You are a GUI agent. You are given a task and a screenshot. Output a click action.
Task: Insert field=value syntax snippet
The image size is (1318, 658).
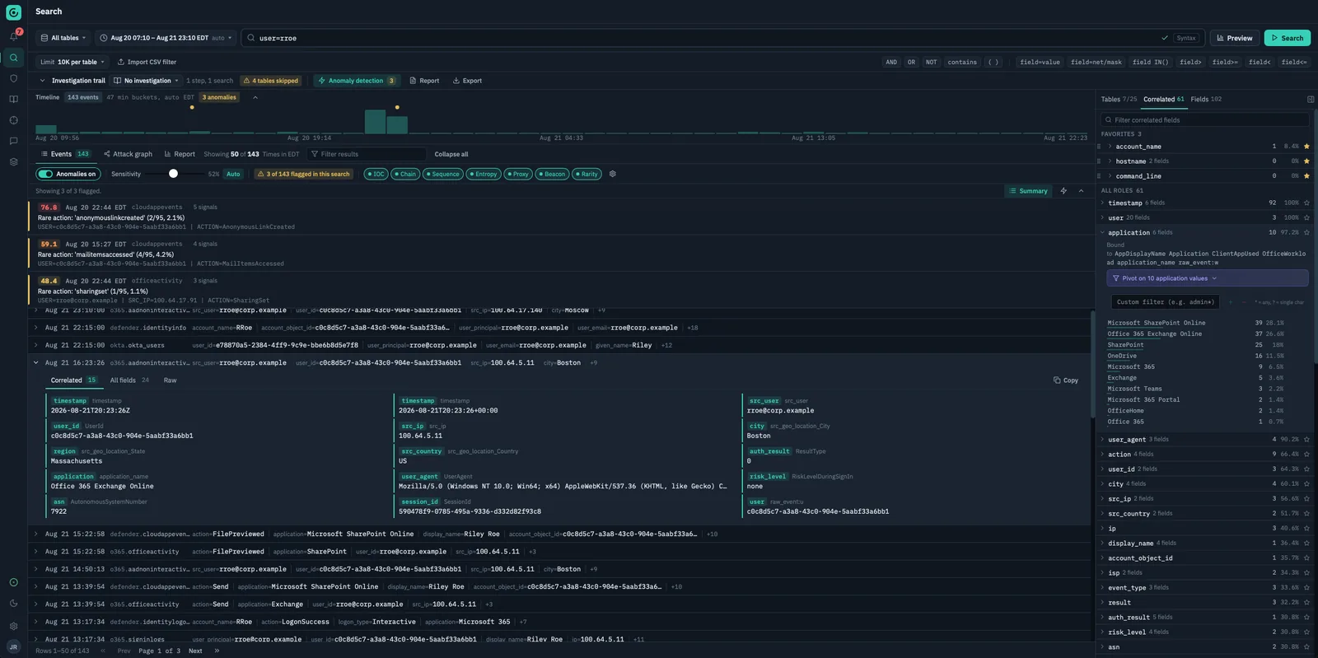click(1040, 62)
